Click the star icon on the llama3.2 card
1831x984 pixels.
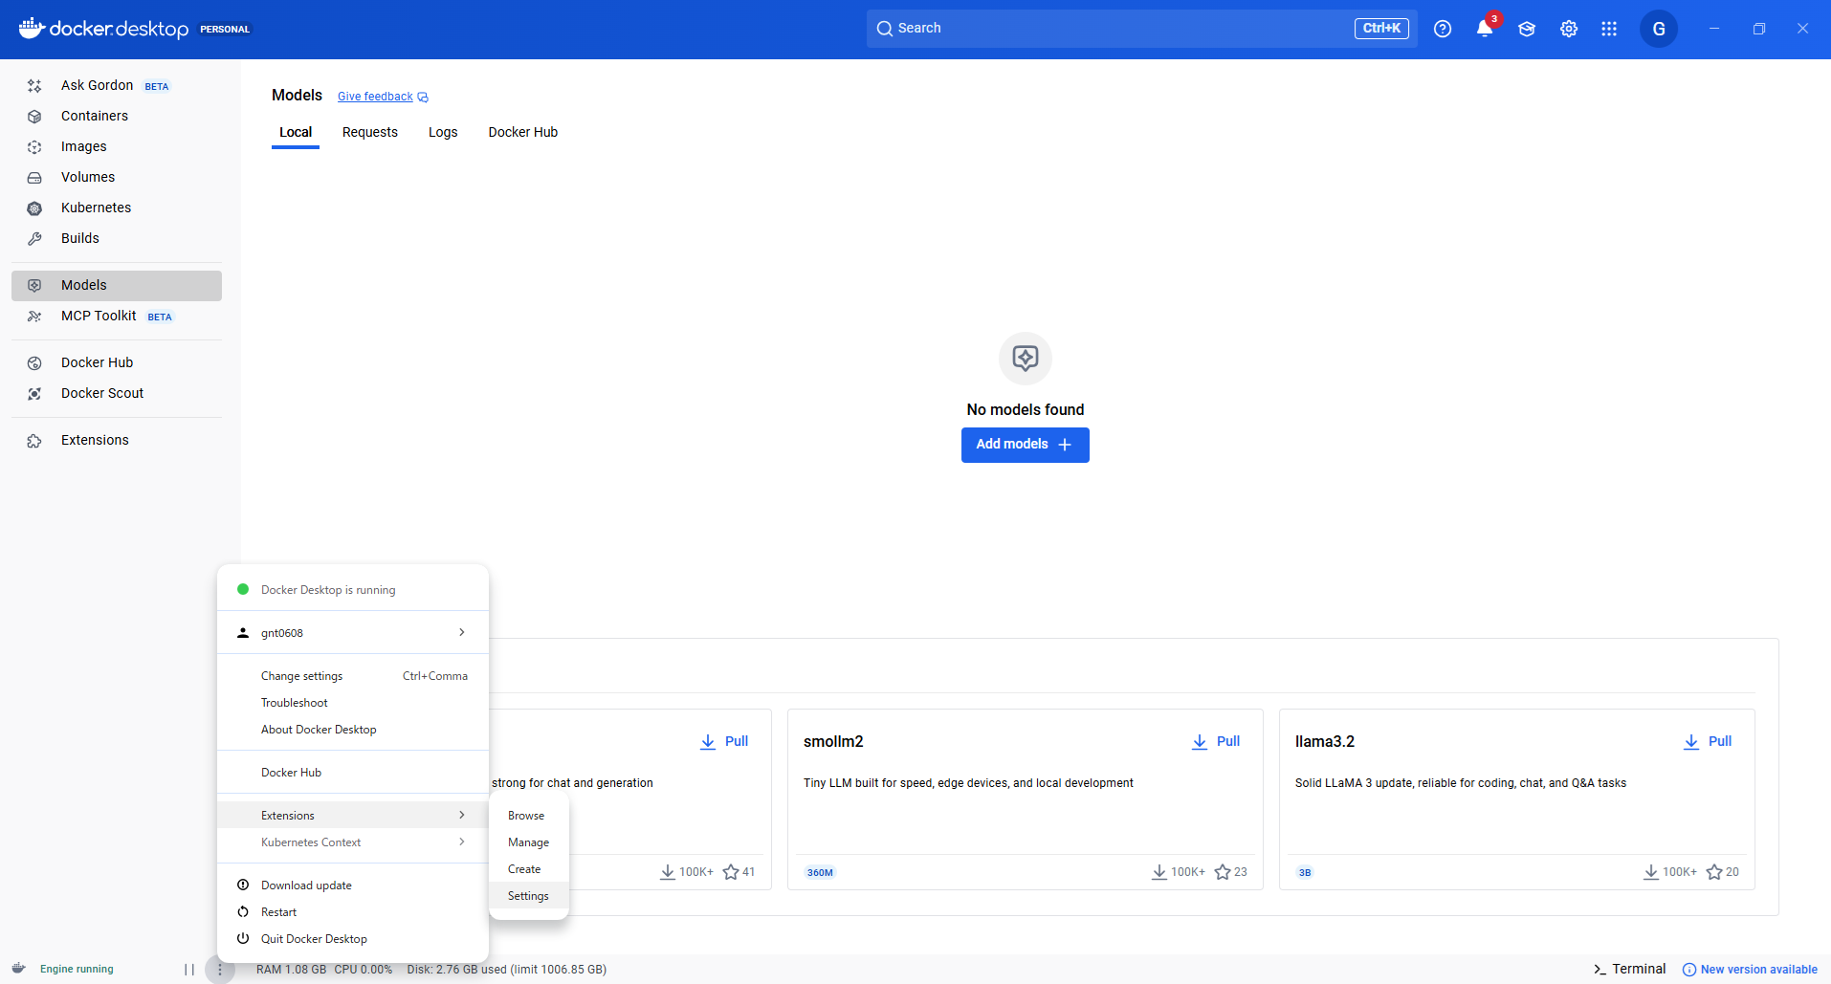[1714, 872]
